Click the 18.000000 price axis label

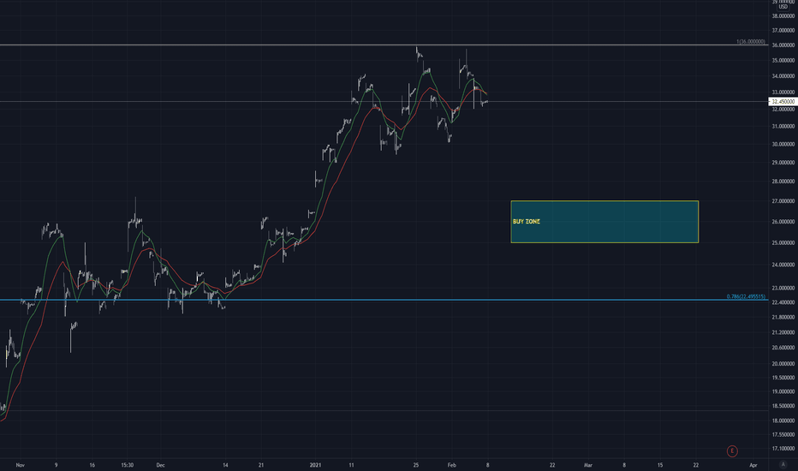point(783,421)
